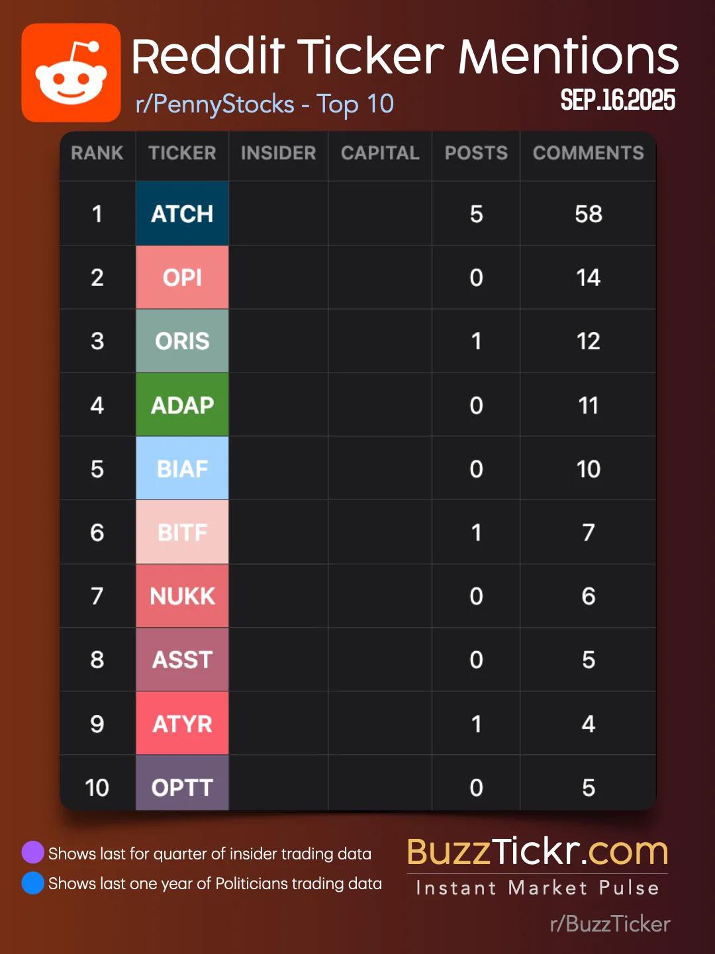The image size is (715, 954).
Task: Open the OPTT ticker entry
Action: click(x=182, y=786)
